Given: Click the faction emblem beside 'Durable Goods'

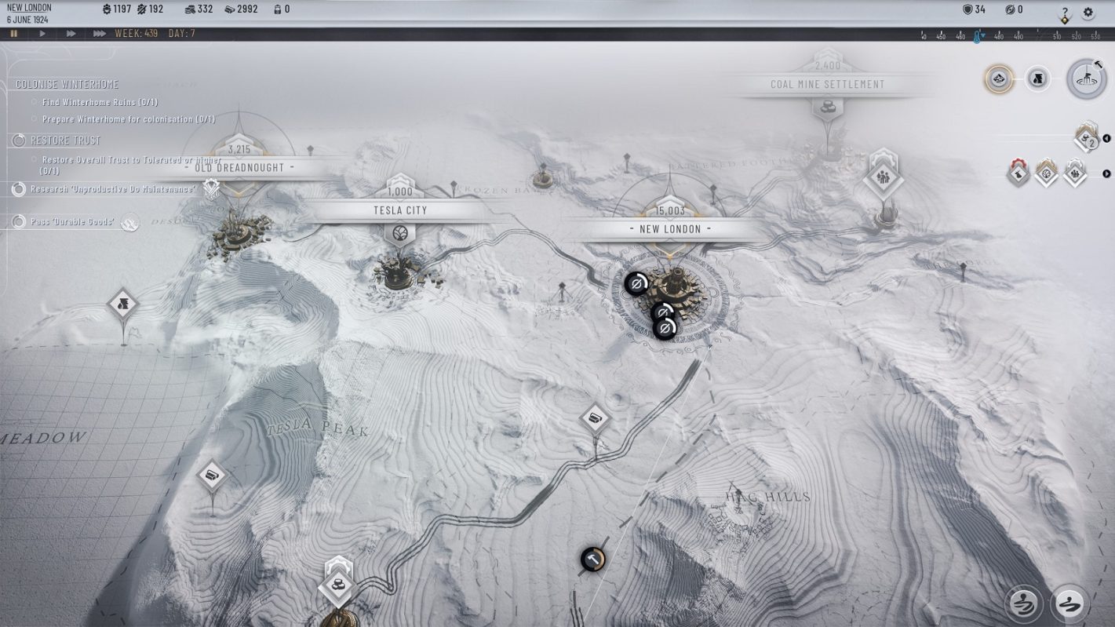Looking at the screenshot, I should click(129, 223).
